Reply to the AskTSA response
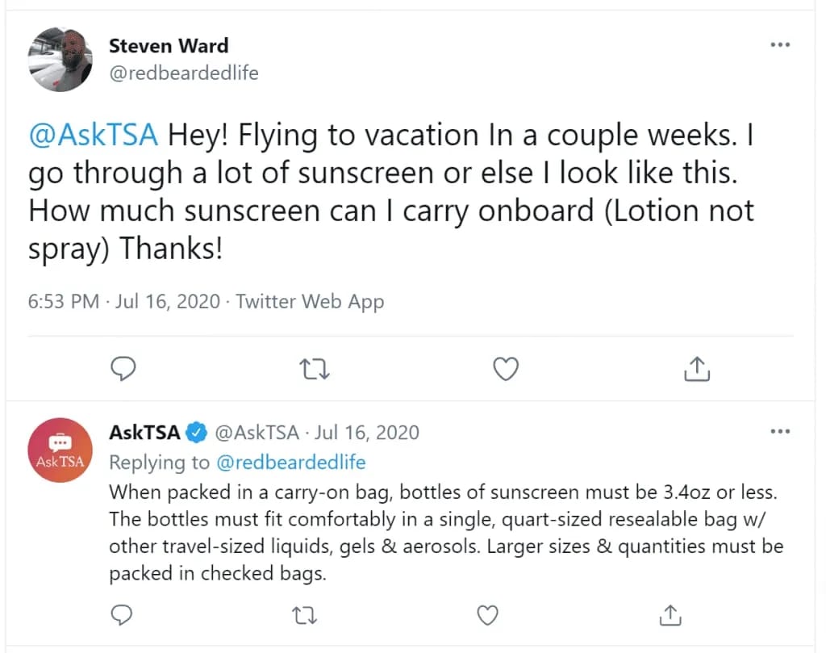 click(122, 616)
